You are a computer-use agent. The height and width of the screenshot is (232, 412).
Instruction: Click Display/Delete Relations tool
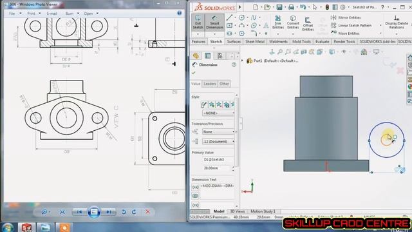[397, 22]
